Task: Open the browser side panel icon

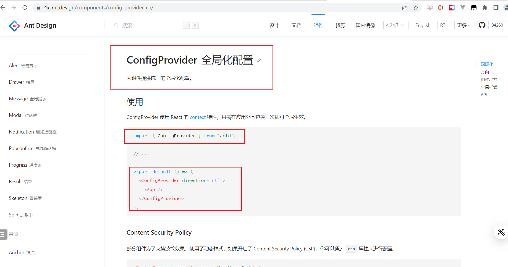Action: [x=496, y=7]
